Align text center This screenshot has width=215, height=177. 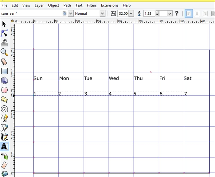[x=197, y=13]
